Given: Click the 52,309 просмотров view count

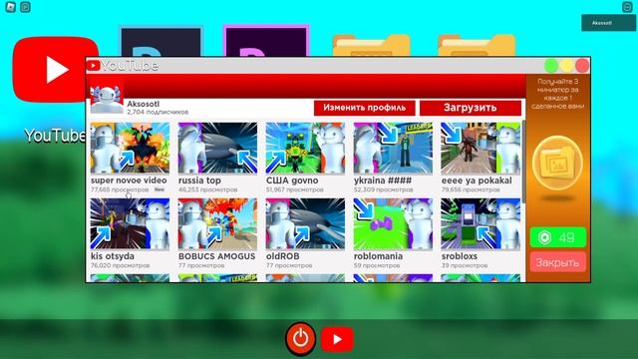Looking at the screenshot, I should [383, 189].
